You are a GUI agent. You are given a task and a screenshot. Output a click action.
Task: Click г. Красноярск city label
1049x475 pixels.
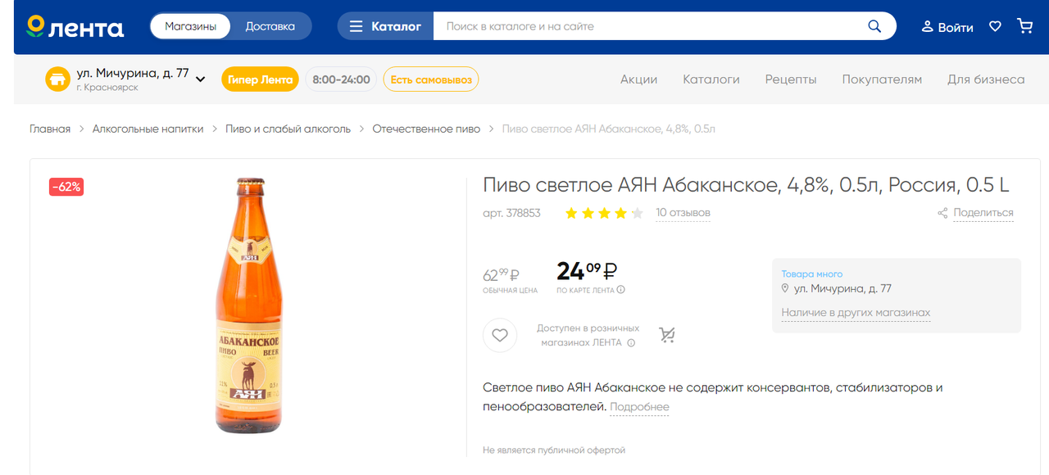pyautogui.click(x=107, y=88)
